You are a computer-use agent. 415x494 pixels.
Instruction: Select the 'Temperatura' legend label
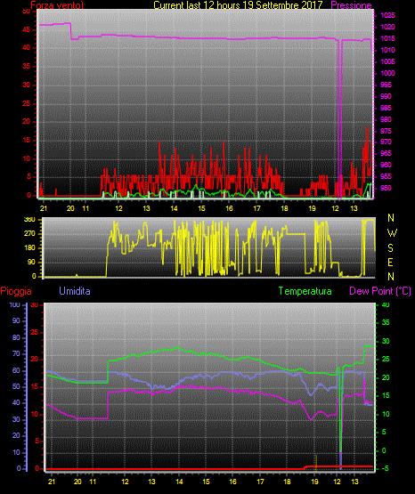[305, 291]
